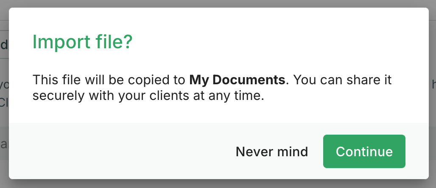The image size is (436, 188).
Task: Click the word 'Continue' on the green button
Action: 364,152
